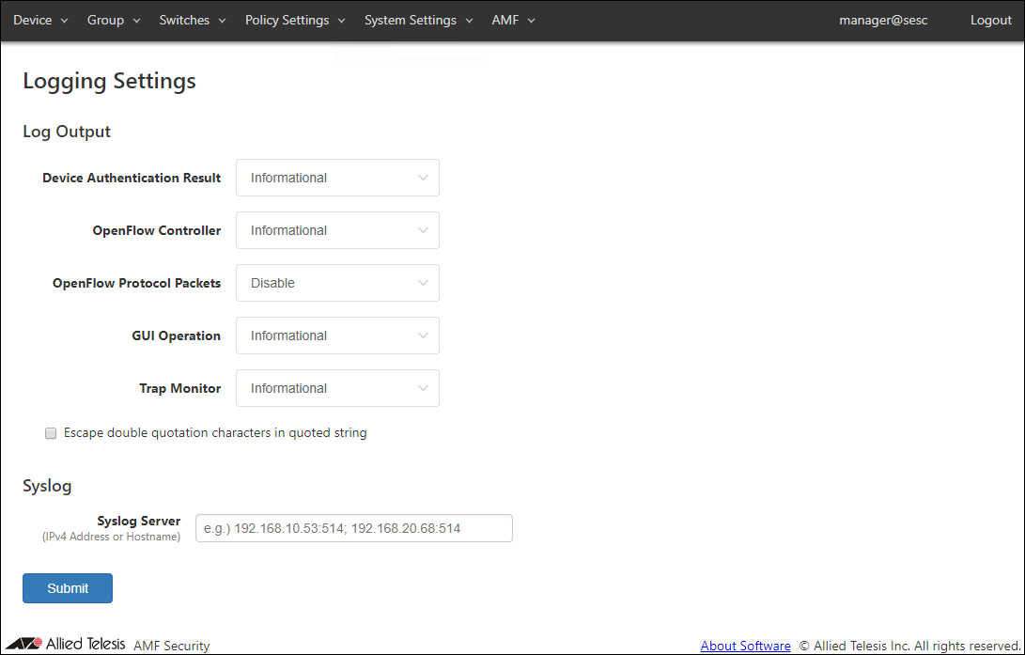
Task: Expand the OpenFlow Protocol Packets dropdown
Action: [337, 283]
